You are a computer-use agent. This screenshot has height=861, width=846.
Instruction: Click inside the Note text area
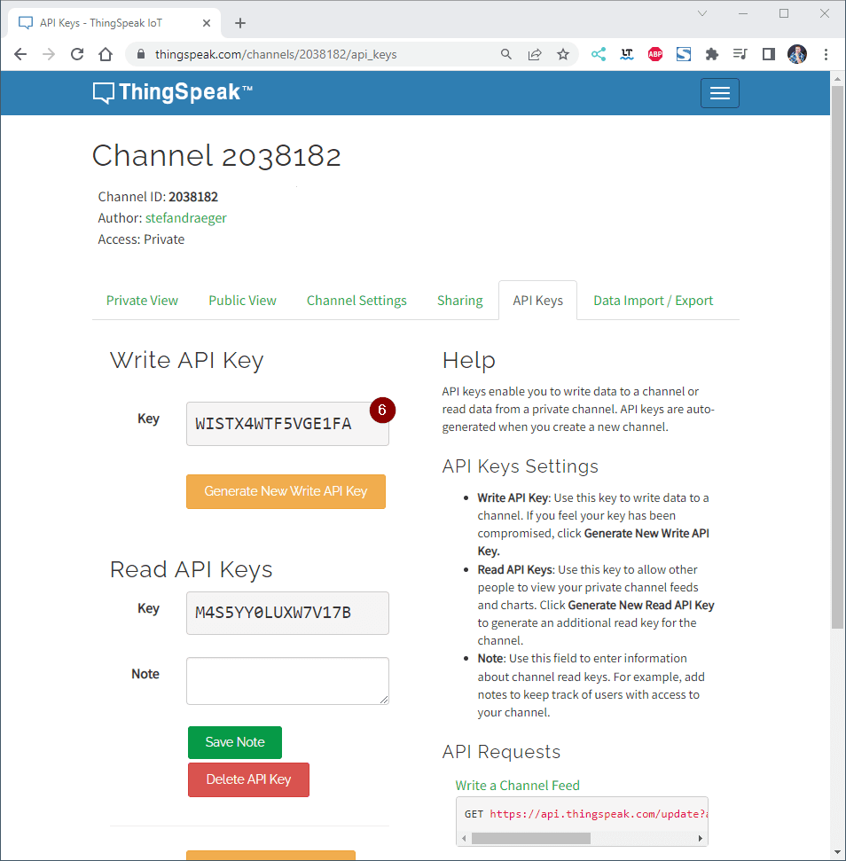coord(287,681)
